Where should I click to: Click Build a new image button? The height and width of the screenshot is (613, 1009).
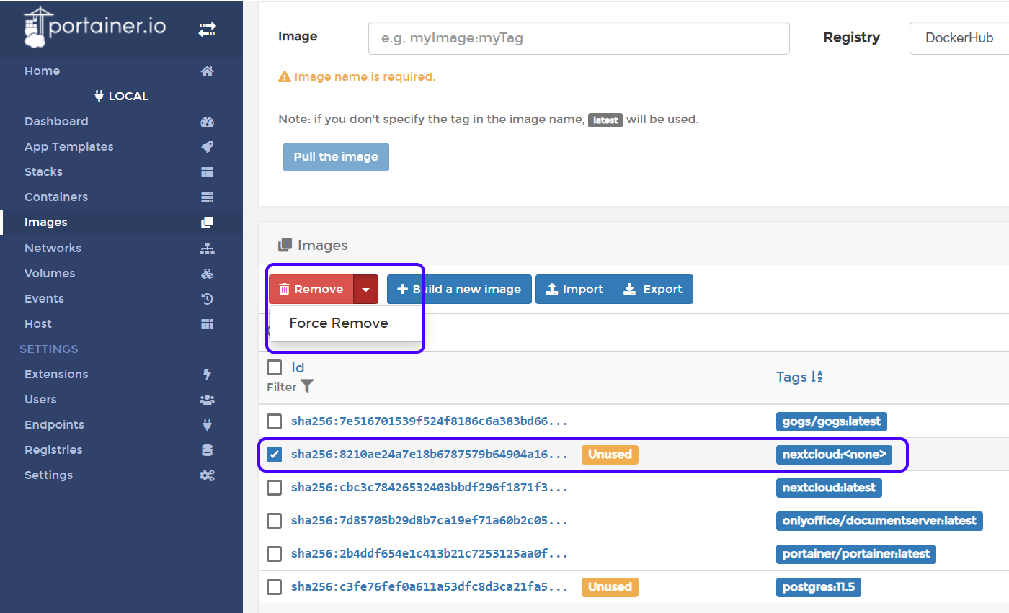(459, 289)
